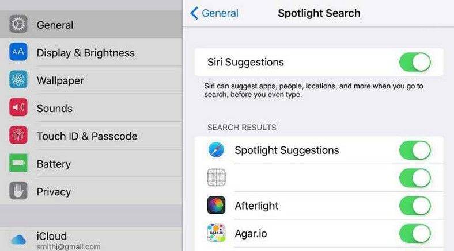Turn off Spotlight Suggestions toggle

click(x=415, y=150)
